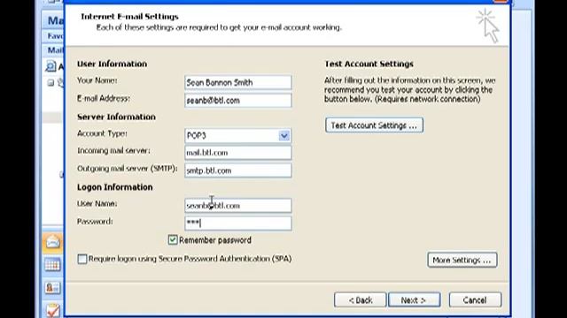This screenshot has height=318, width=567.
Task: Click the User Name logon field
Action: pyautogui.click(x=238, y=206)
